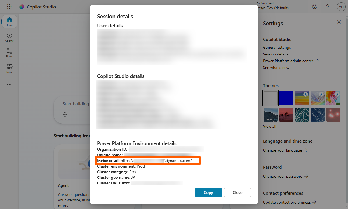Click Power Platform Environment details heading

pos(137,143)
